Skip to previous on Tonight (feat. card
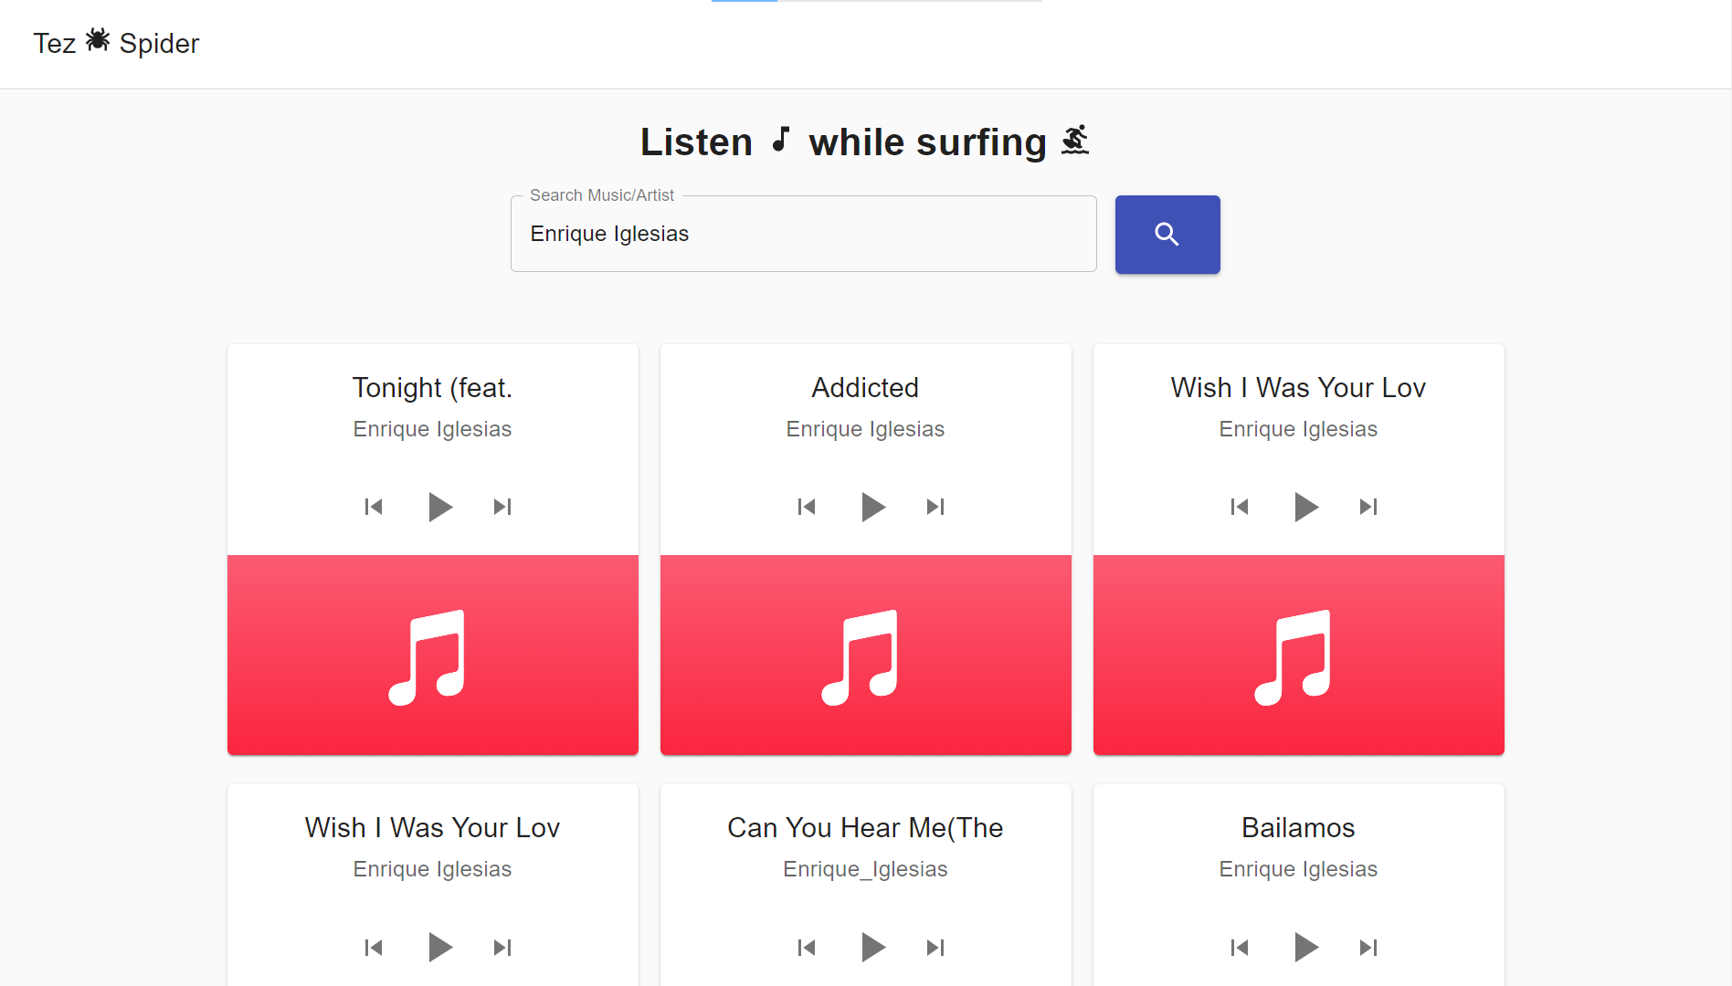The width and height of the screenshot is (1732, 986). tap(374, 507)
